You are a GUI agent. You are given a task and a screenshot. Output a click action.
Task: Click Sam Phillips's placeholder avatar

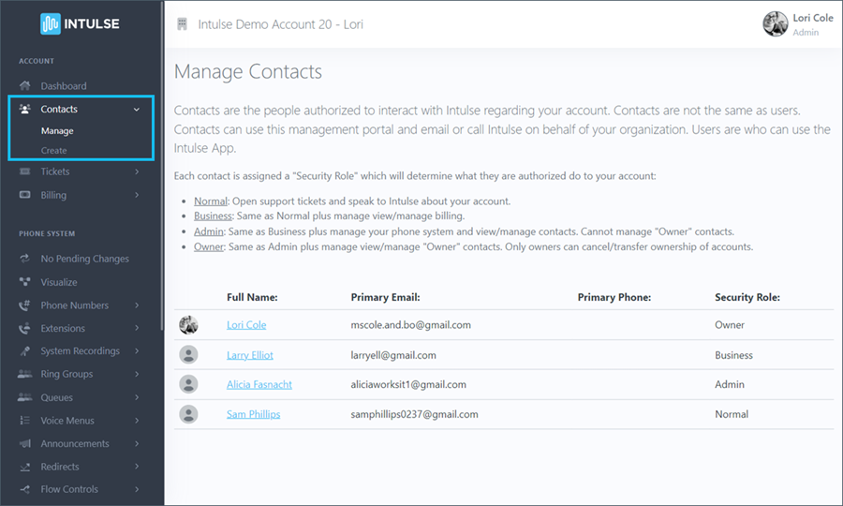pos(188,414)
